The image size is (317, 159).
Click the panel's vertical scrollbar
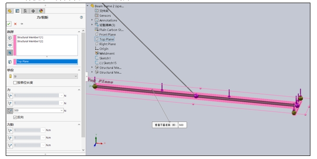pyautogui.click(x=83, y=85)
